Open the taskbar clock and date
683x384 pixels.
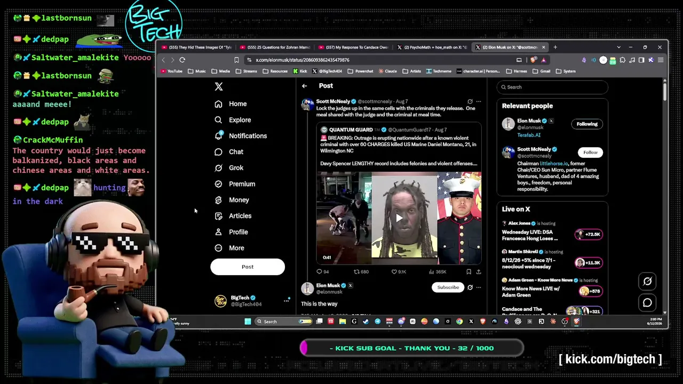[x=654, y=322]
